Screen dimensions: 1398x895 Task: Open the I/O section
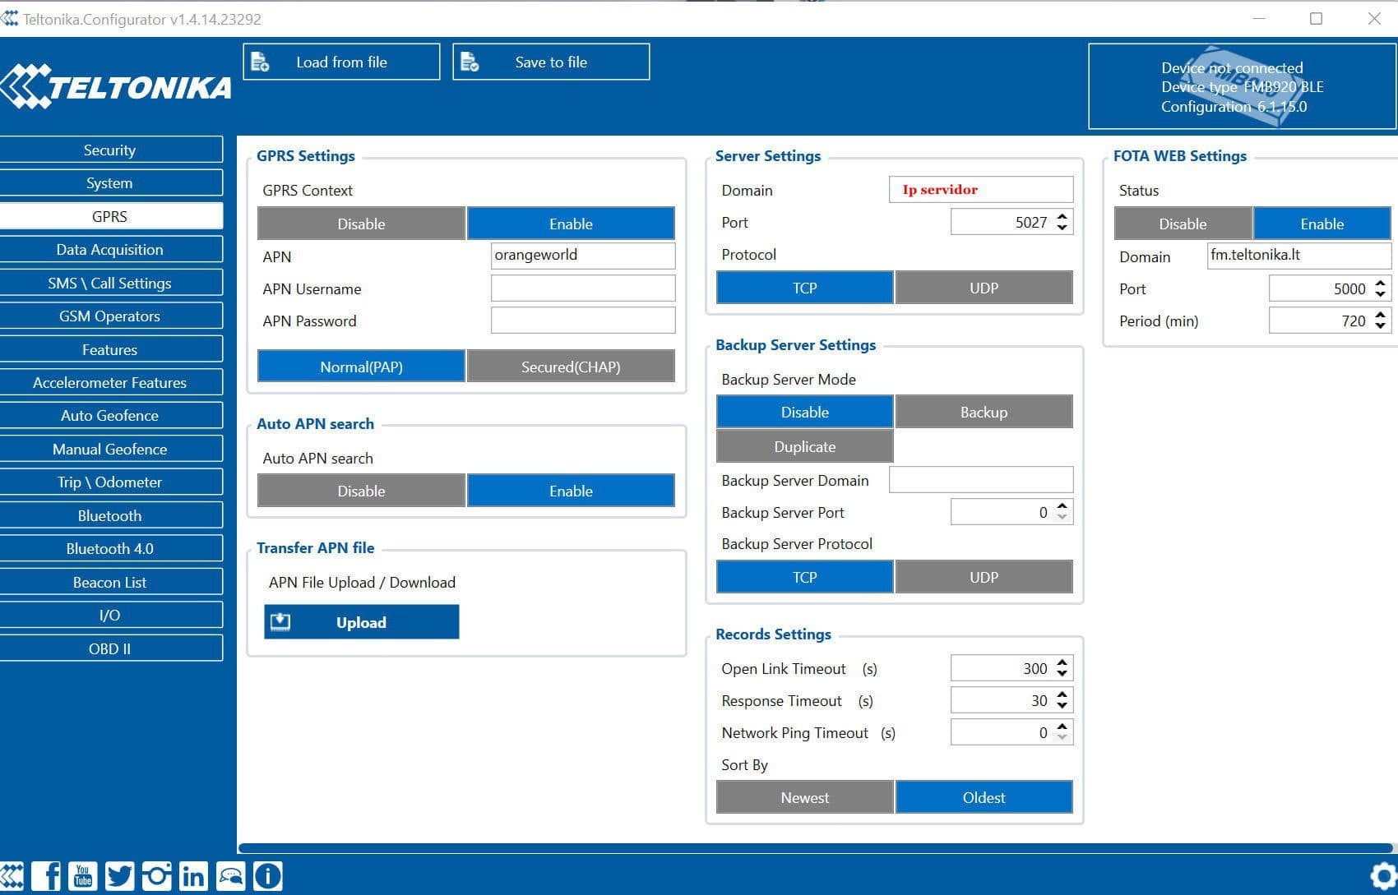click(110, 615)
